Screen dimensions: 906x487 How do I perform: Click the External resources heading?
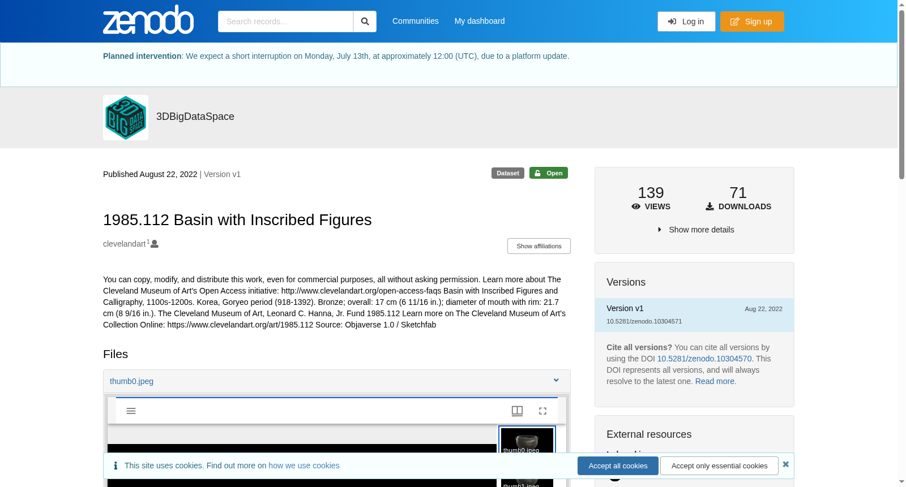[x=649, y=434]
